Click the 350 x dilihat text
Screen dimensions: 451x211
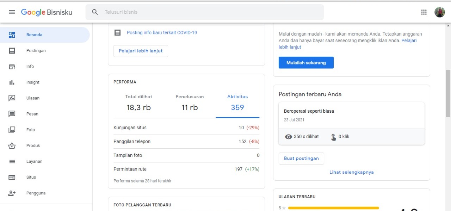click(306, 137)
